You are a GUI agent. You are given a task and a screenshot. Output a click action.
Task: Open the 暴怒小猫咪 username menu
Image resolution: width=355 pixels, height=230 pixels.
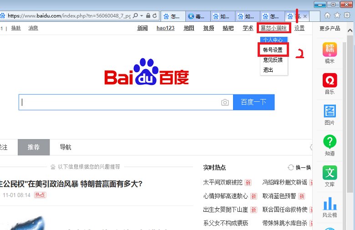[x=274, y=28]
